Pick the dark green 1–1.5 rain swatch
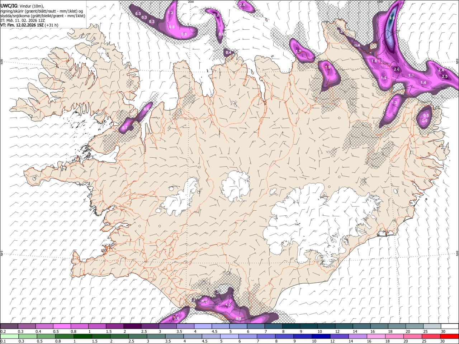The height and width of the screenshot is (344, 459). (x=83, y=336)
